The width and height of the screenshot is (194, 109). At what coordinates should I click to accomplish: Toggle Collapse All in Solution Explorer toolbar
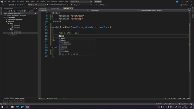(22, 11)
